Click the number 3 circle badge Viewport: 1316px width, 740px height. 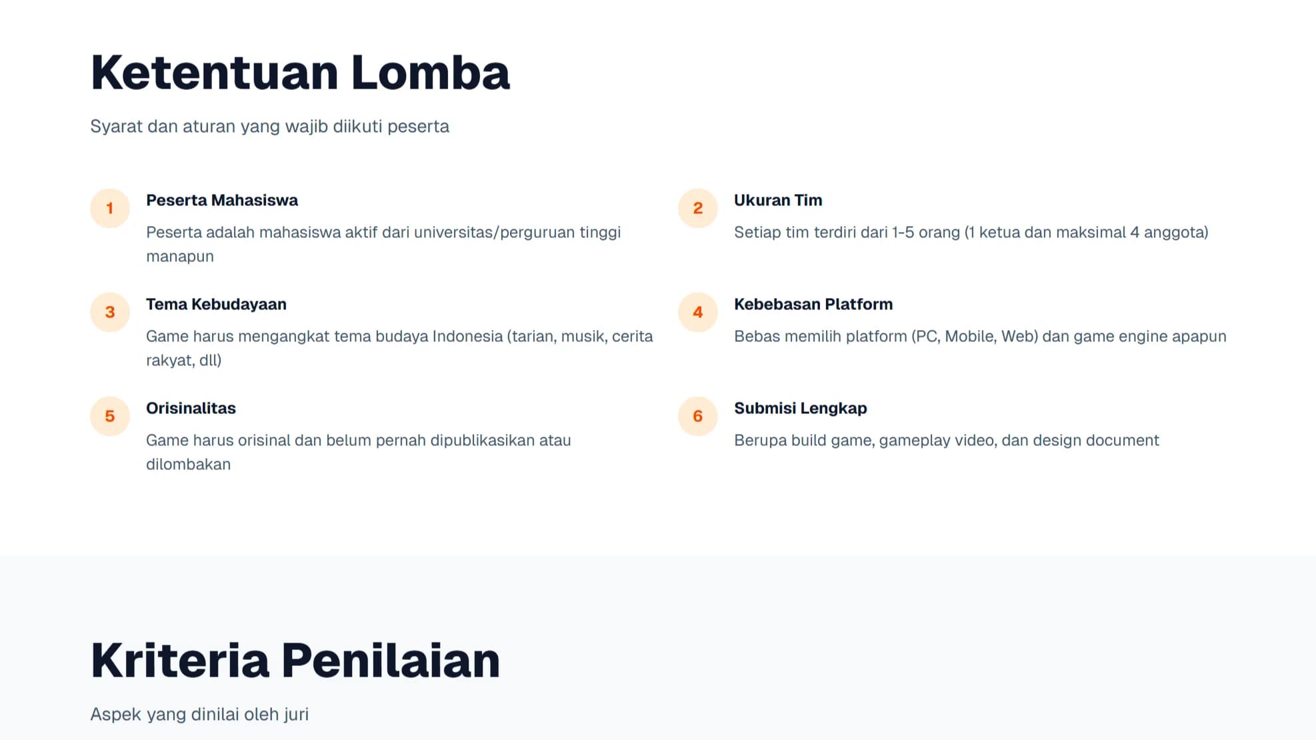(110, 313)
